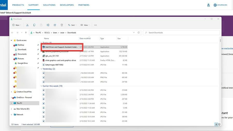Go back with the left arrow
The image size is (233, 131).
12,32
